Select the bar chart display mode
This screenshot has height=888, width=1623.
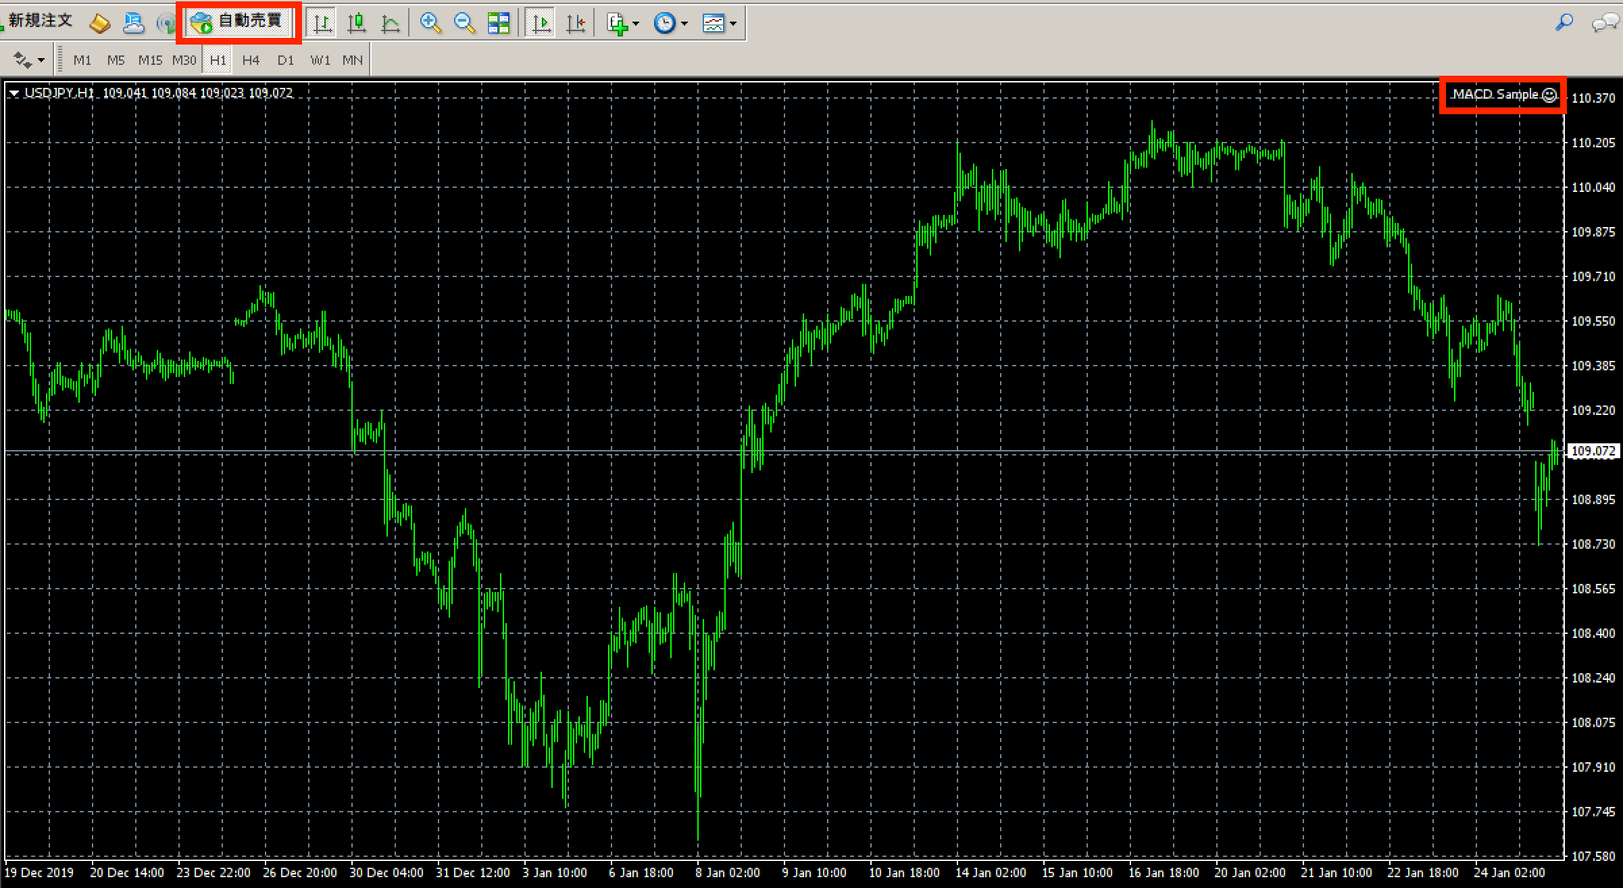coord(322,22)
